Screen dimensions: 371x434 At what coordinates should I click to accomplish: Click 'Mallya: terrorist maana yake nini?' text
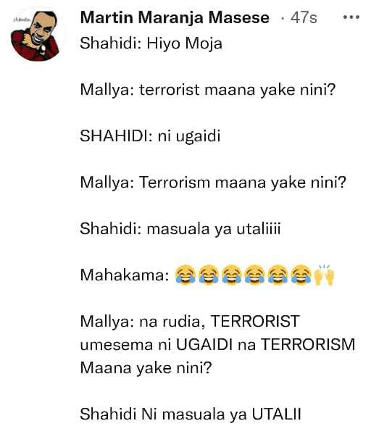(208, 90)
